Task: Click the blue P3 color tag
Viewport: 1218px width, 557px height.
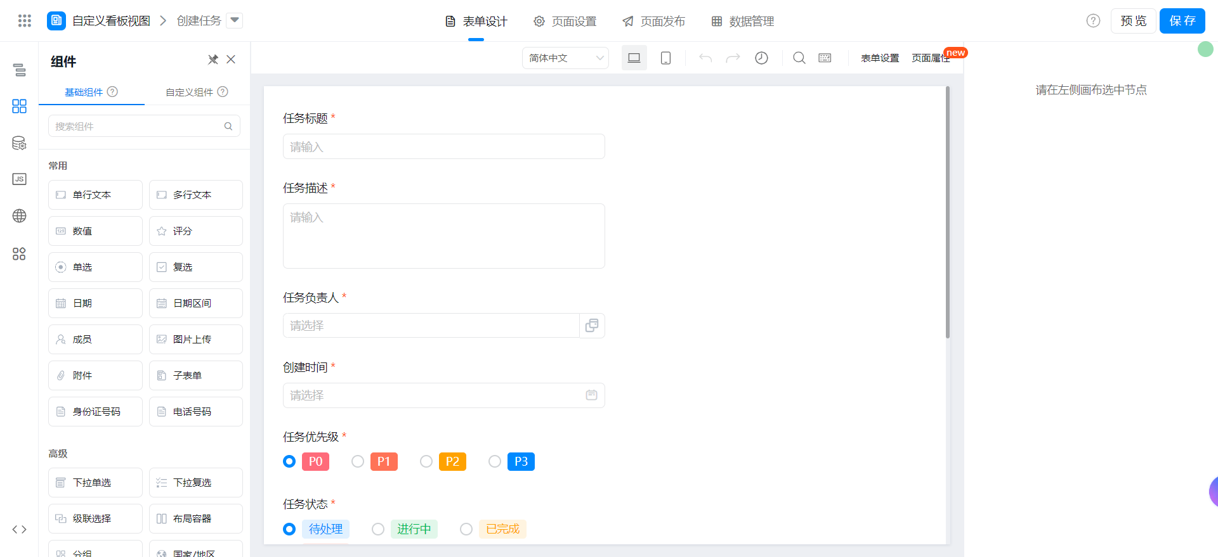Action: 521,461
